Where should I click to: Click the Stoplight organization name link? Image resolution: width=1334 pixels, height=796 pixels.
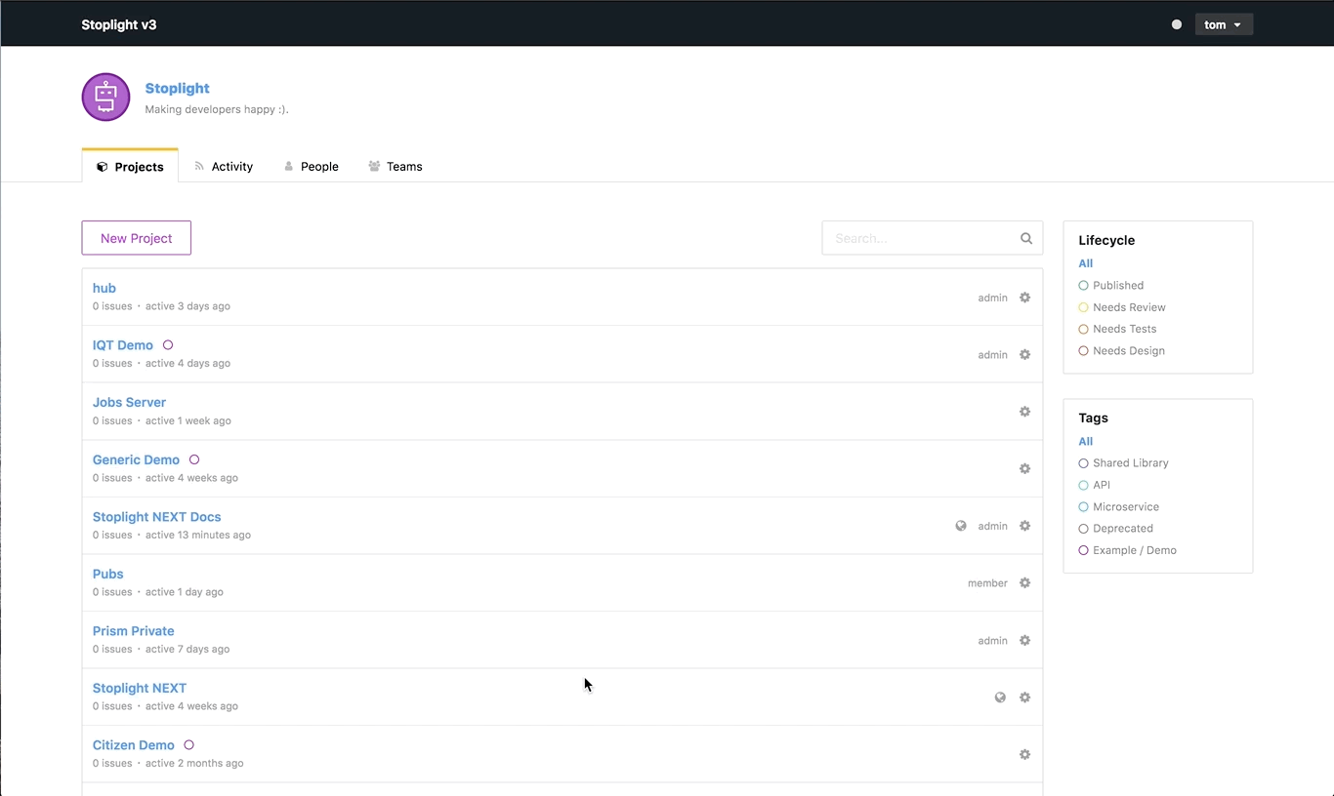(x=178, y=88)
